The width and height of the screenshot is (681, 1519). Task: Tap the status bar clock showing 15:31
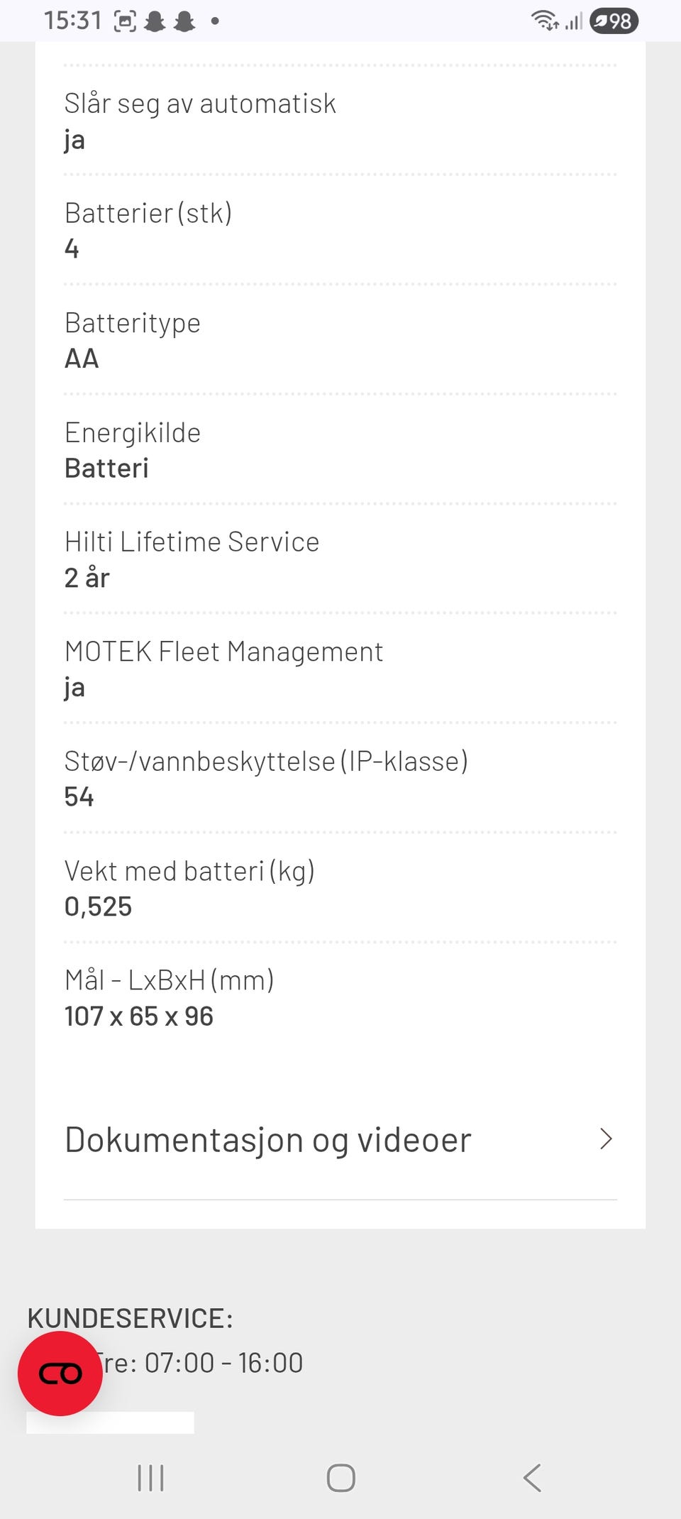point(73,21)
